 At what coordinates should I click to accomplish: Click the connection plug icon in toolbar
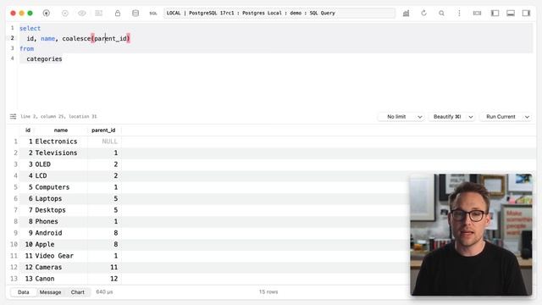(x=46, y=14)
